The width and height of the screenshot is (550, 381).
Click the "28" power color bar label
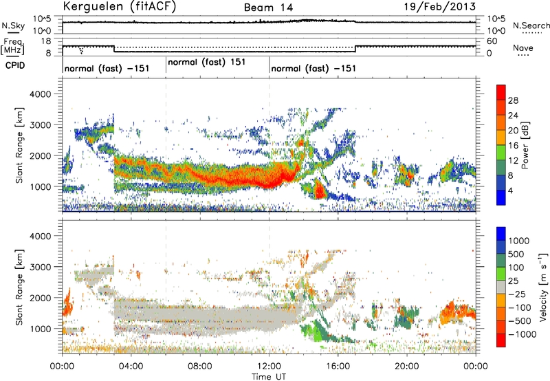(x=513, y=100)
